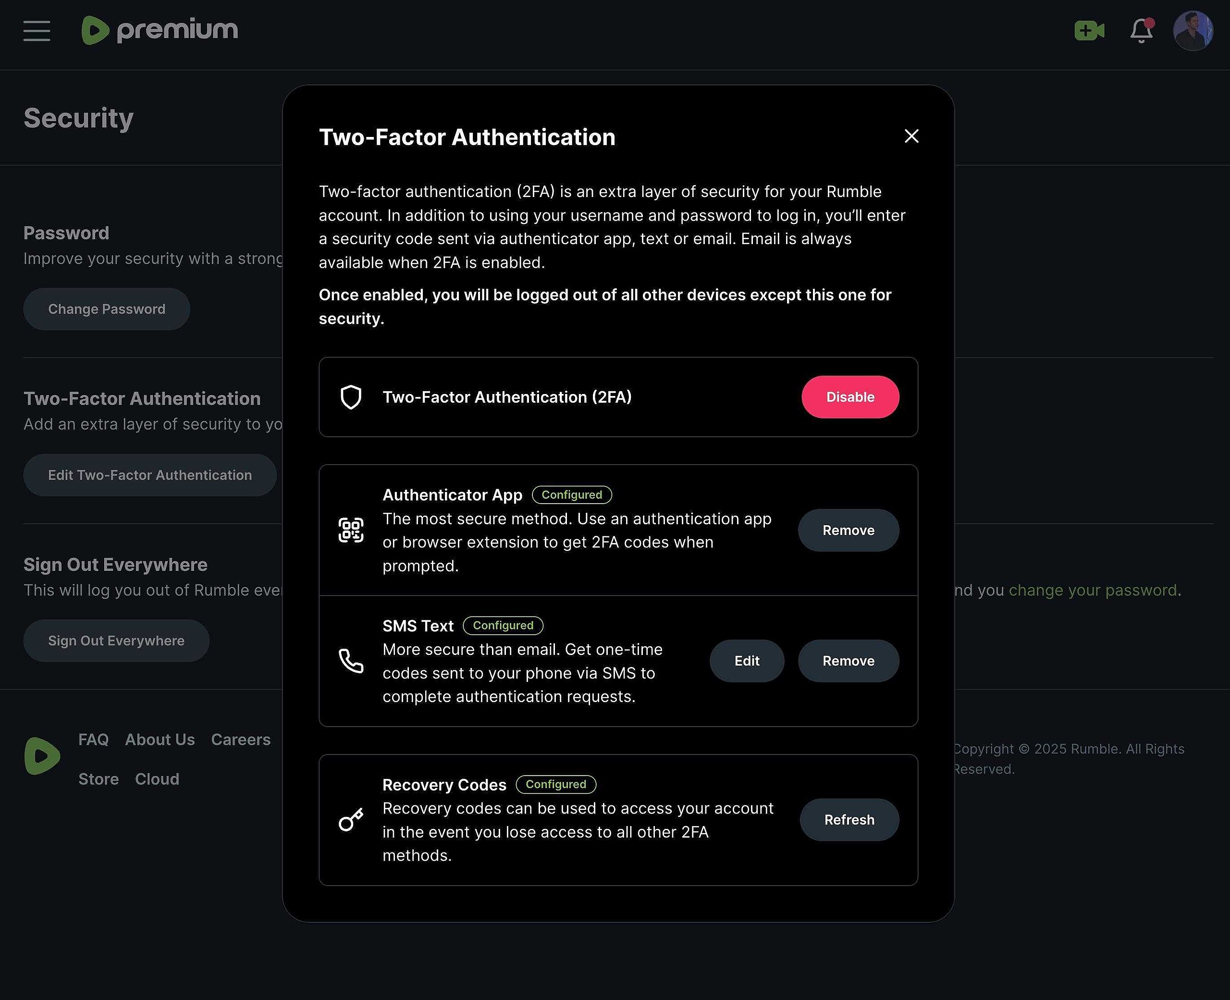1230x1000 pixels.
Task: Follow the change your password link
Action: tap(1093, 591)
